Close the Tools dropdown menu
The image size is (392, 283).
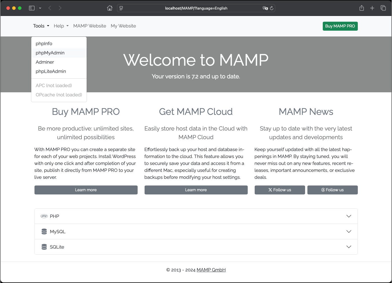[41, 26]
